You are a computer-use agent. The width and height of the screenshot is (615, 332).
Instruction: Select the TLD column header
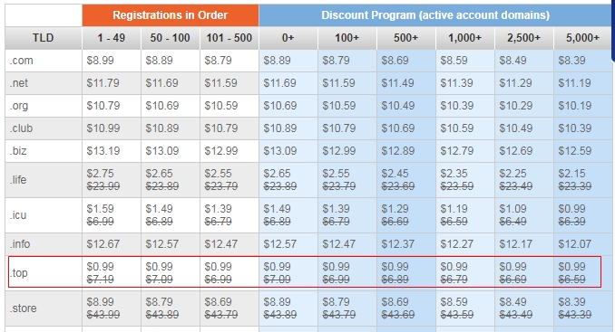(44, 38)
